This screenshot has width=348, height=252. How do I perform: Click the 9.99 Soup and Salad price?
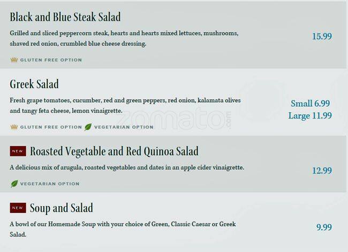point(324,227)
